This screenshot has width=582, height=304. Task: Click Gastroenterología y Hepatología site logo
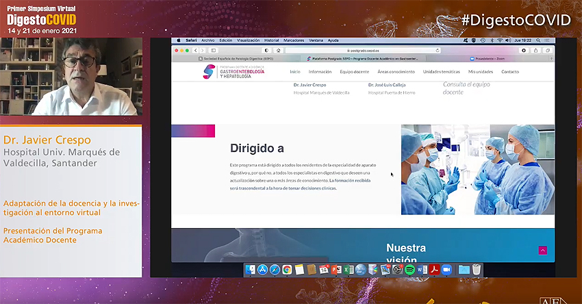[x=234, y=72]
